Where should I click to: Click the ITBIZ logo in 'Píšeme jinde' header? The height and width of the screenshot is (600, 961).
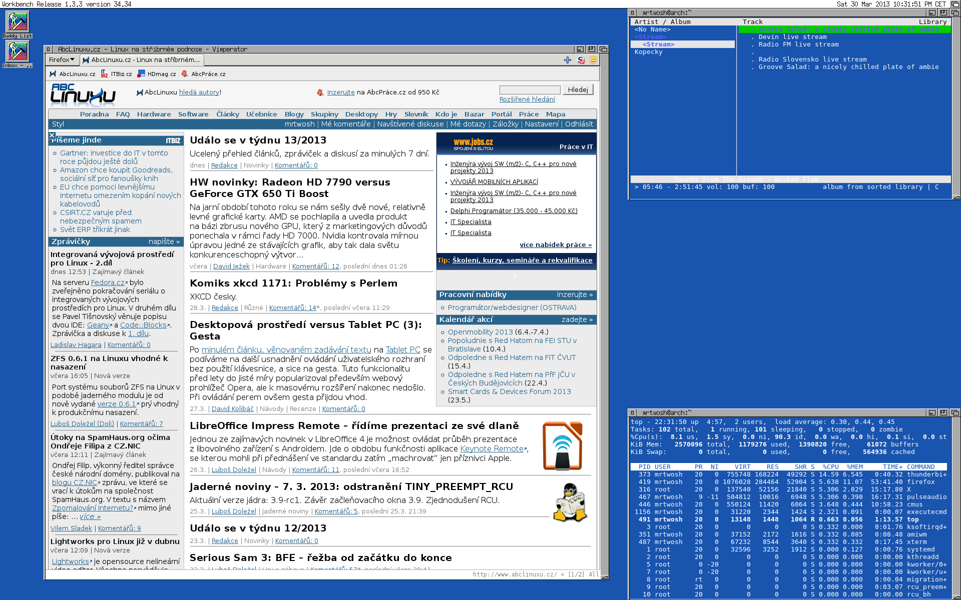pos(173,141)
